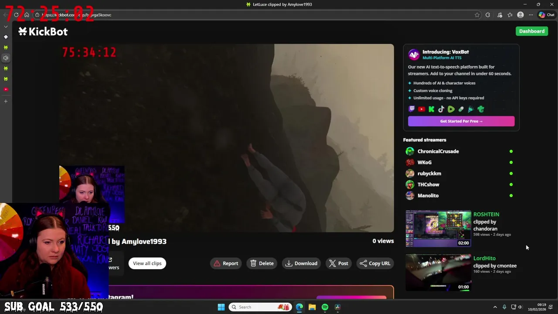Open browser profile avatar

[521, 15]
